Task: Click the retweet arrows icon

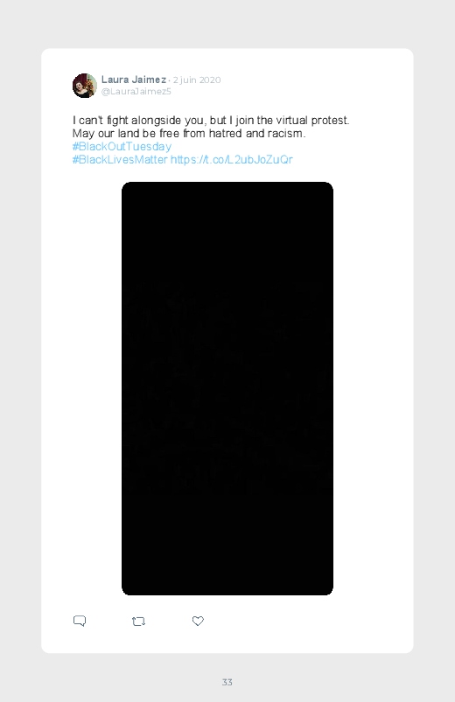Action: click(x=138, y=622)
